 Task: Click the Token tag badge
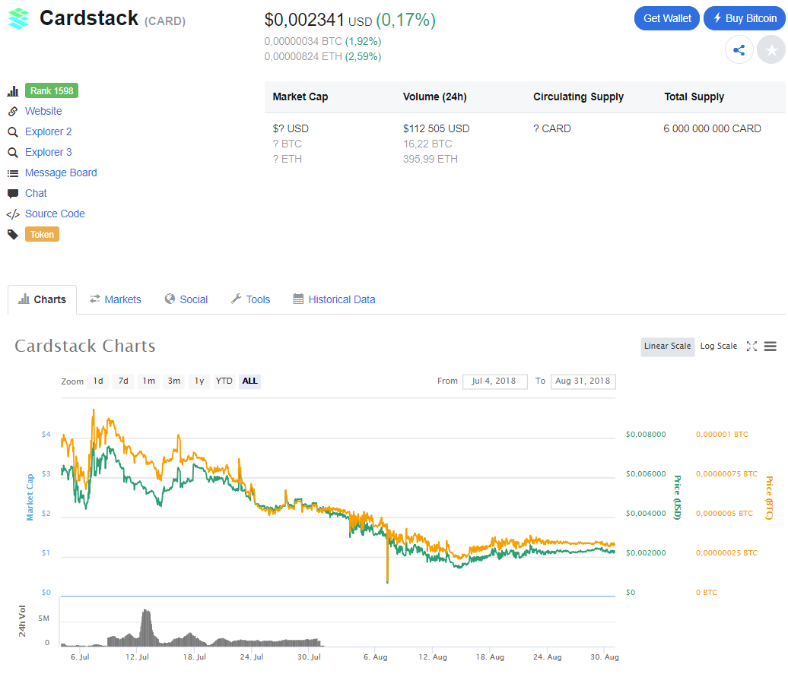(43, 235)
